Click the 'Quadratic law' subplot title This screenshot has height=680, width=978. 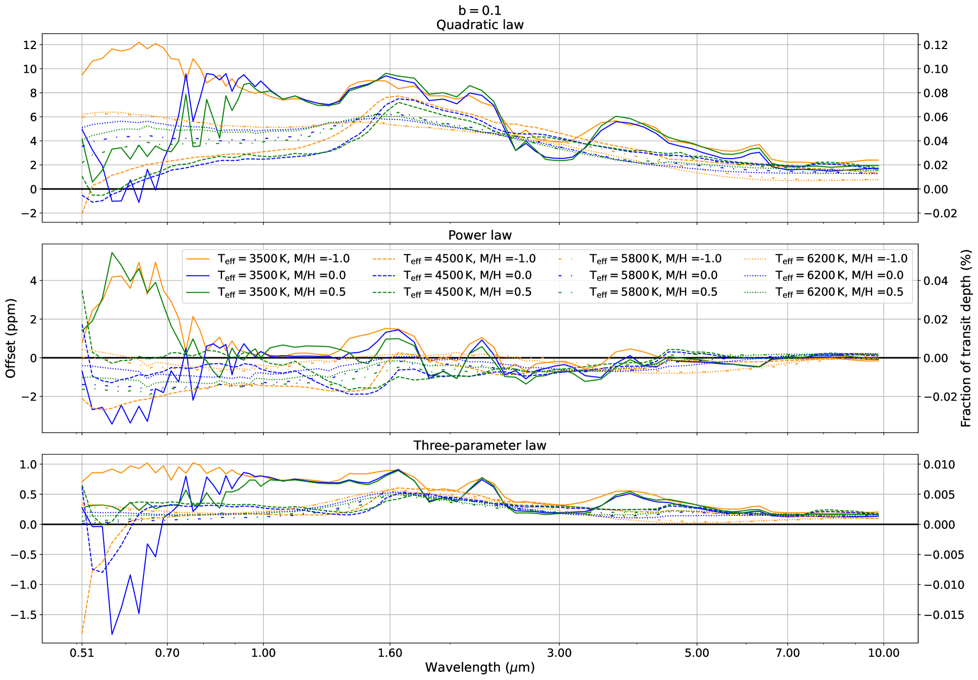[479, 25]
